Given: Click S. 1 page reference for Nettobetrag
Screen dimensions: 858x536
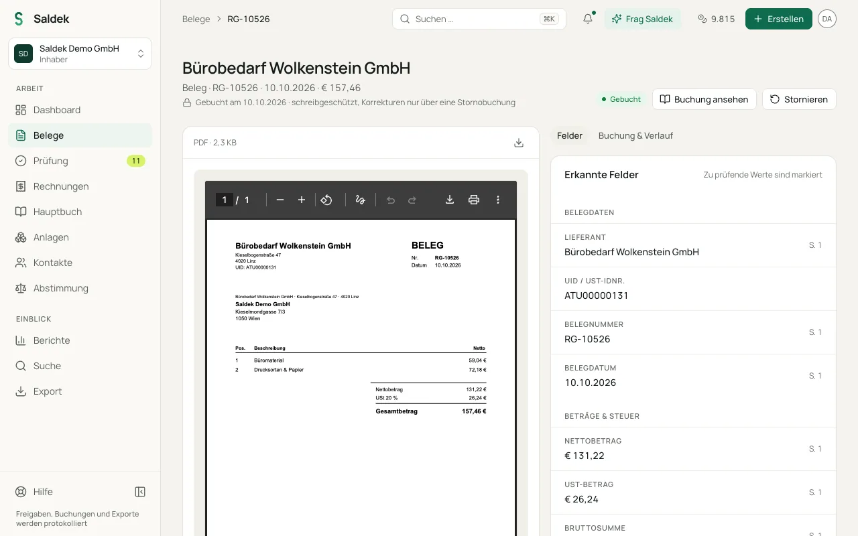Looking at the screenshot, I should (815, 449).
